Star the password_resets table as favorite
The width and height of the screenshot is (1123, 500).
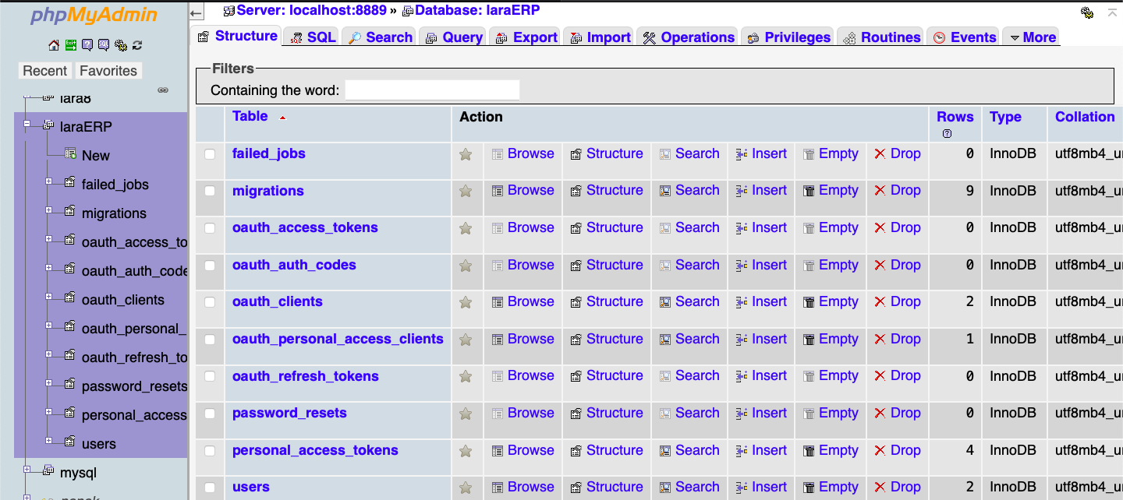click(x=466, y=414)
